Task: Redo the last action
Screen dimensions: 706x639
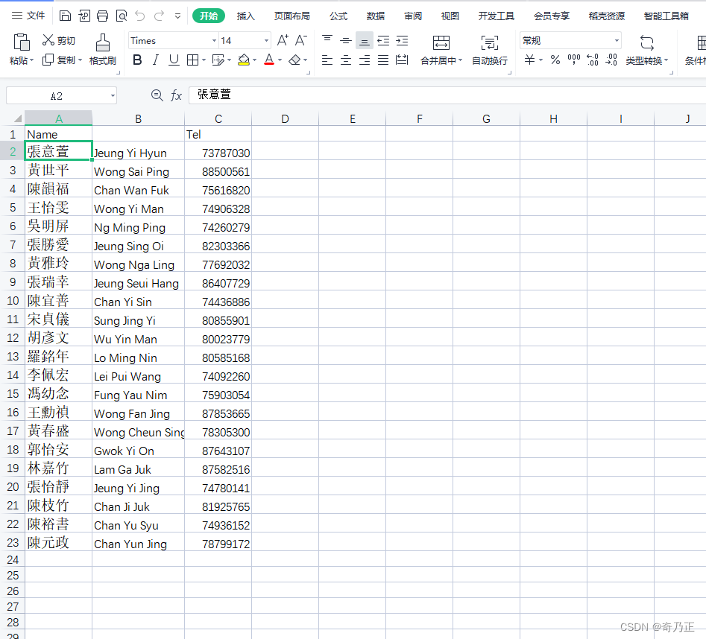Action: click(x=159, y=16)
